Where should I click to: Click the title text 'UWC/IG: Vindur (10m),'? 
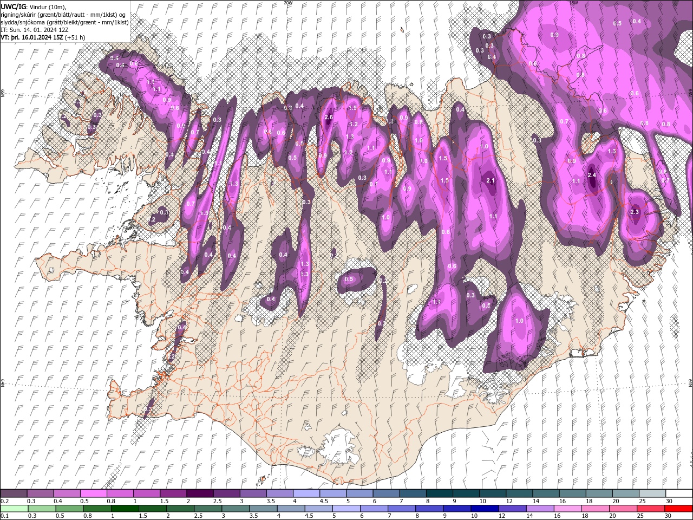[34, 6]
